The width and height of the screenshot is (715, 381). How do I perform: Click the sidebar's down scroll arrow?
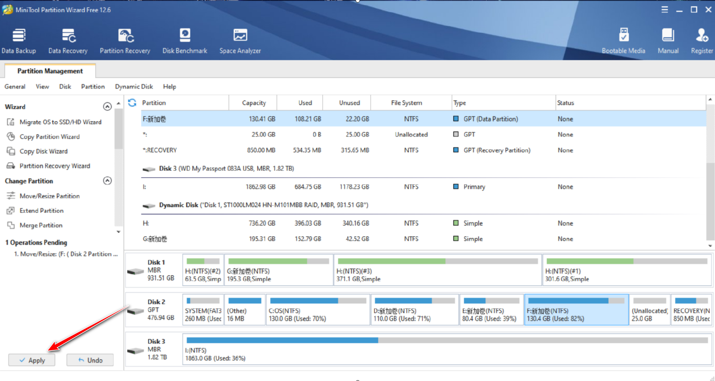[118, 232]
